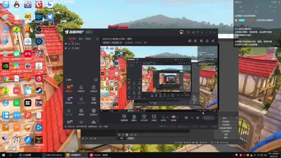Open the 多人连麦 download tool

81,100
